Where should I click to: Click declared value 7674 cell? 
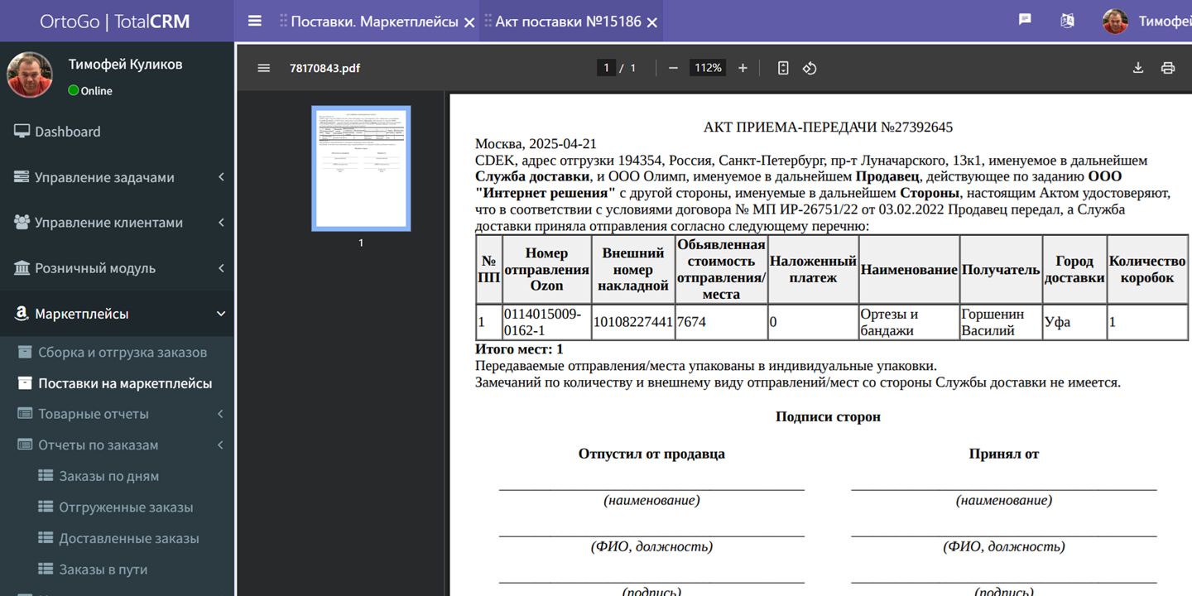tap(721, 322)
